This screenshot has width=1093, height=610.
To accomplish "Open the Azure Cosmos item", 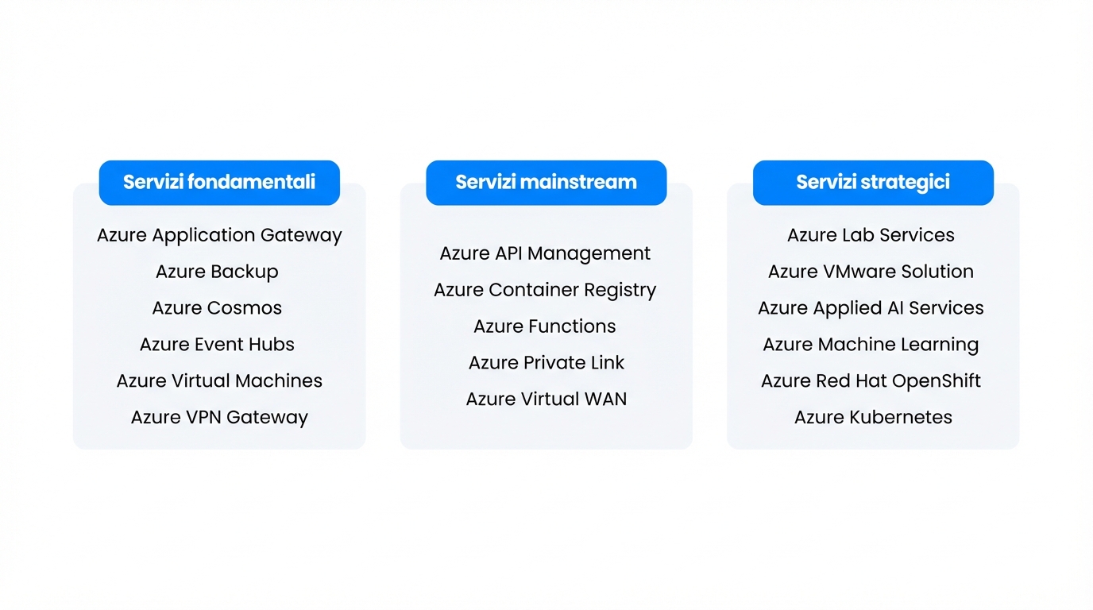I will (x=217, y=308).
